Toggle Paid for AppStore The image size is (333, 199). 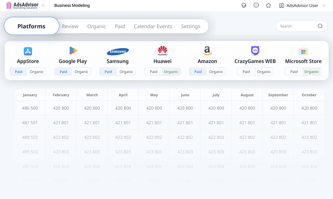click(19, 72)
